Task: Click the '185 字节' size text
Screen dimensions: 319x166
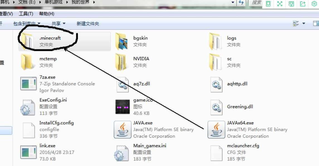Action: (x=236, y=159)
